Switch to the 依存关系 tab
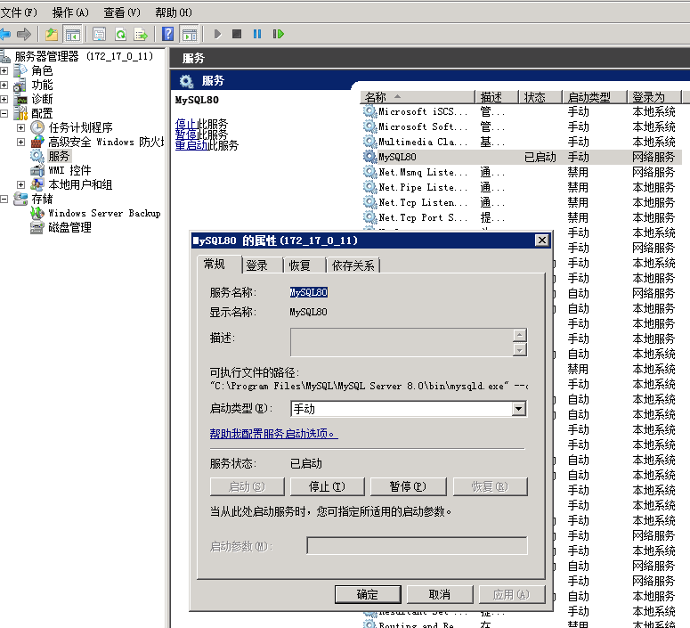This screenshot has height=628, width=690. [x=353, y=265]
